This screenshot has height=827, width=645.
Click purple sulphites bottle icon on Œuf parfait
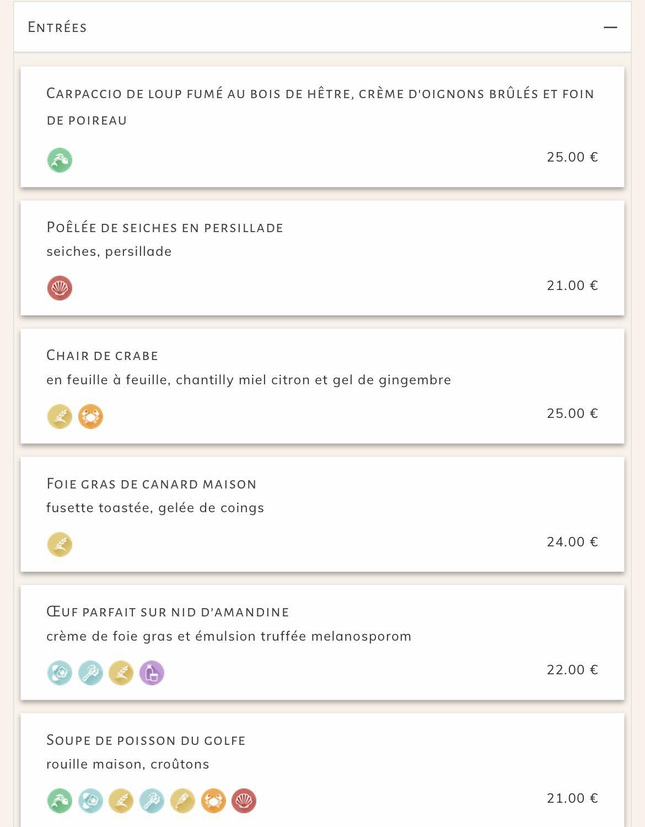point(152,673)
